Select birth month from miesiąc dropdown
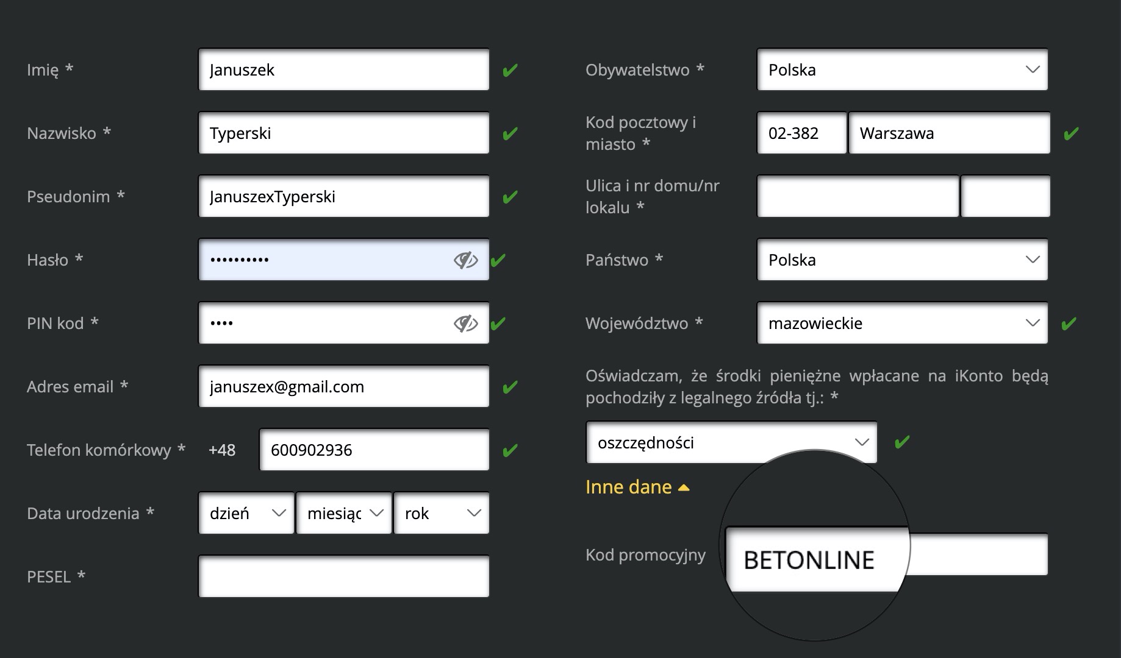The height and width of the screenshot is (658, 1121). tap(344, 513)
